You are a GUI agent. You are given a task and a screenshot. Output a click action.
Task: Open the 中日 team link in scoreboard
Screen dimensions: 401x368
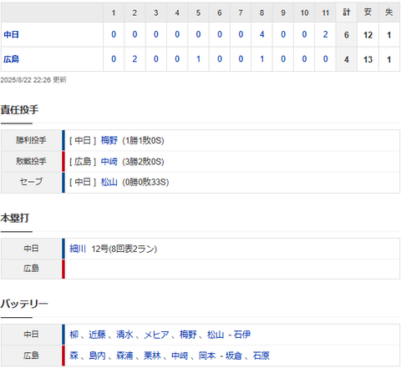pos(11,35)
